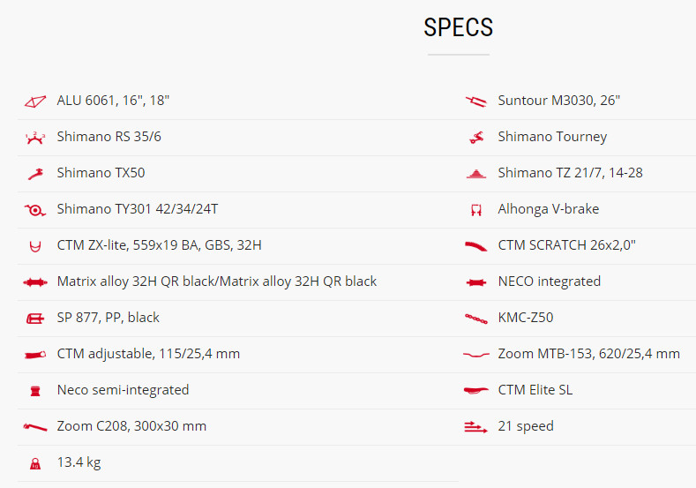
Task: Click the front derailleur icon by Shimano TX50
Action: click(35, 174)
